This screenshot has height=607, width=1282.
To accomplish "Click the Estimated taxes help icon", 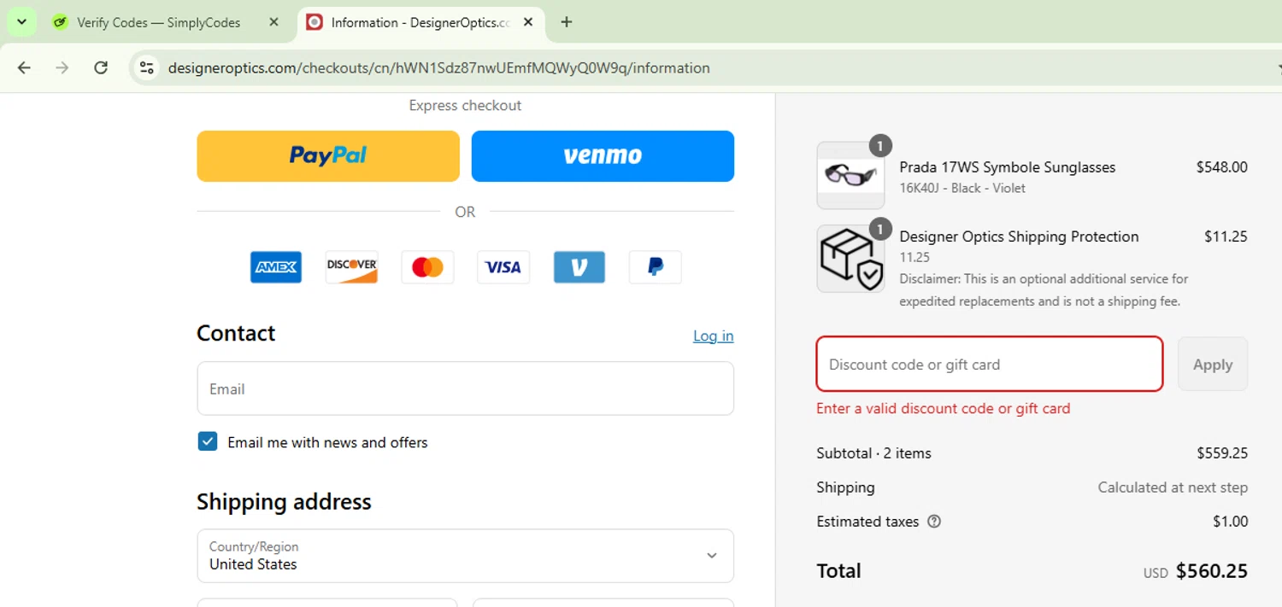I will pos(934,521).
